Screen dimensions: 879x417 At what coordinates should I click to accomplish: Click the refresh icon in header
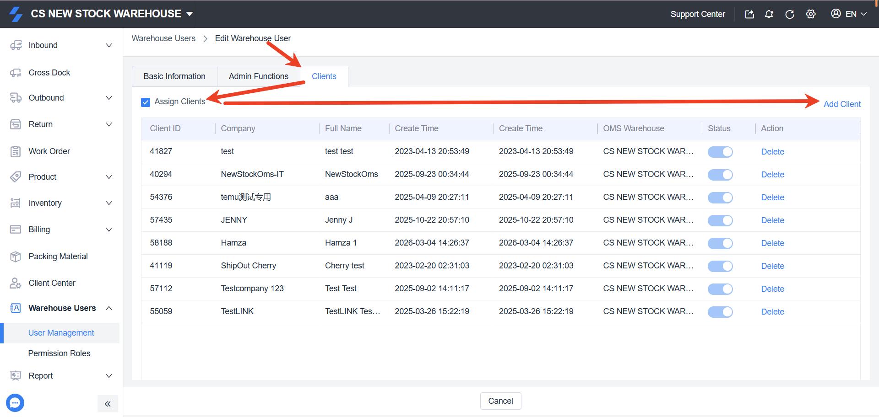pos(790,14)
